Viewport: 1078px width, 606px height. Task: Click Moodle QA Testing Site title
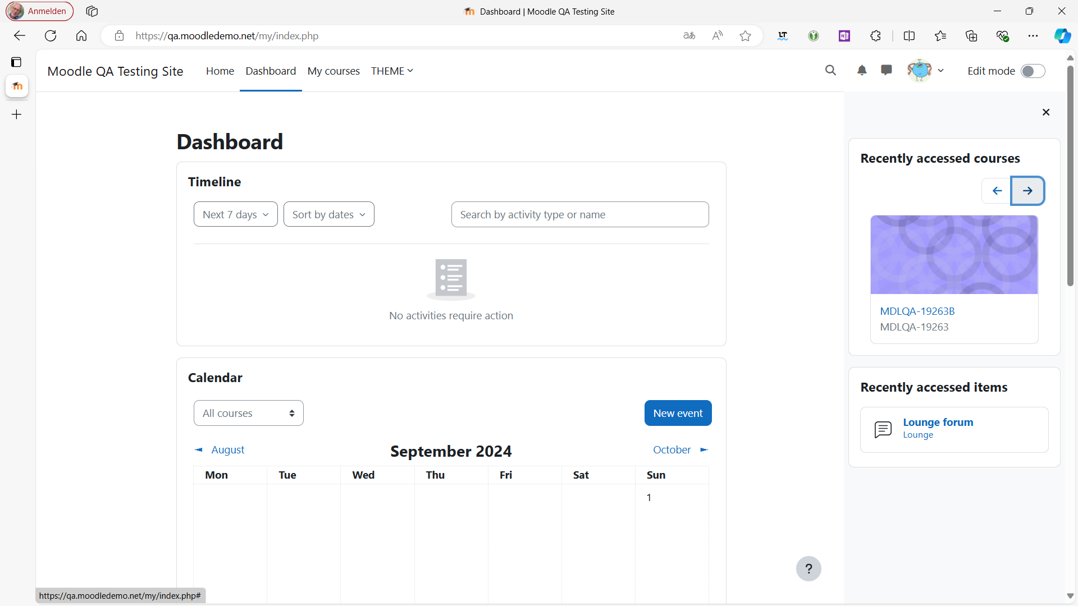[x=115, y=71]
